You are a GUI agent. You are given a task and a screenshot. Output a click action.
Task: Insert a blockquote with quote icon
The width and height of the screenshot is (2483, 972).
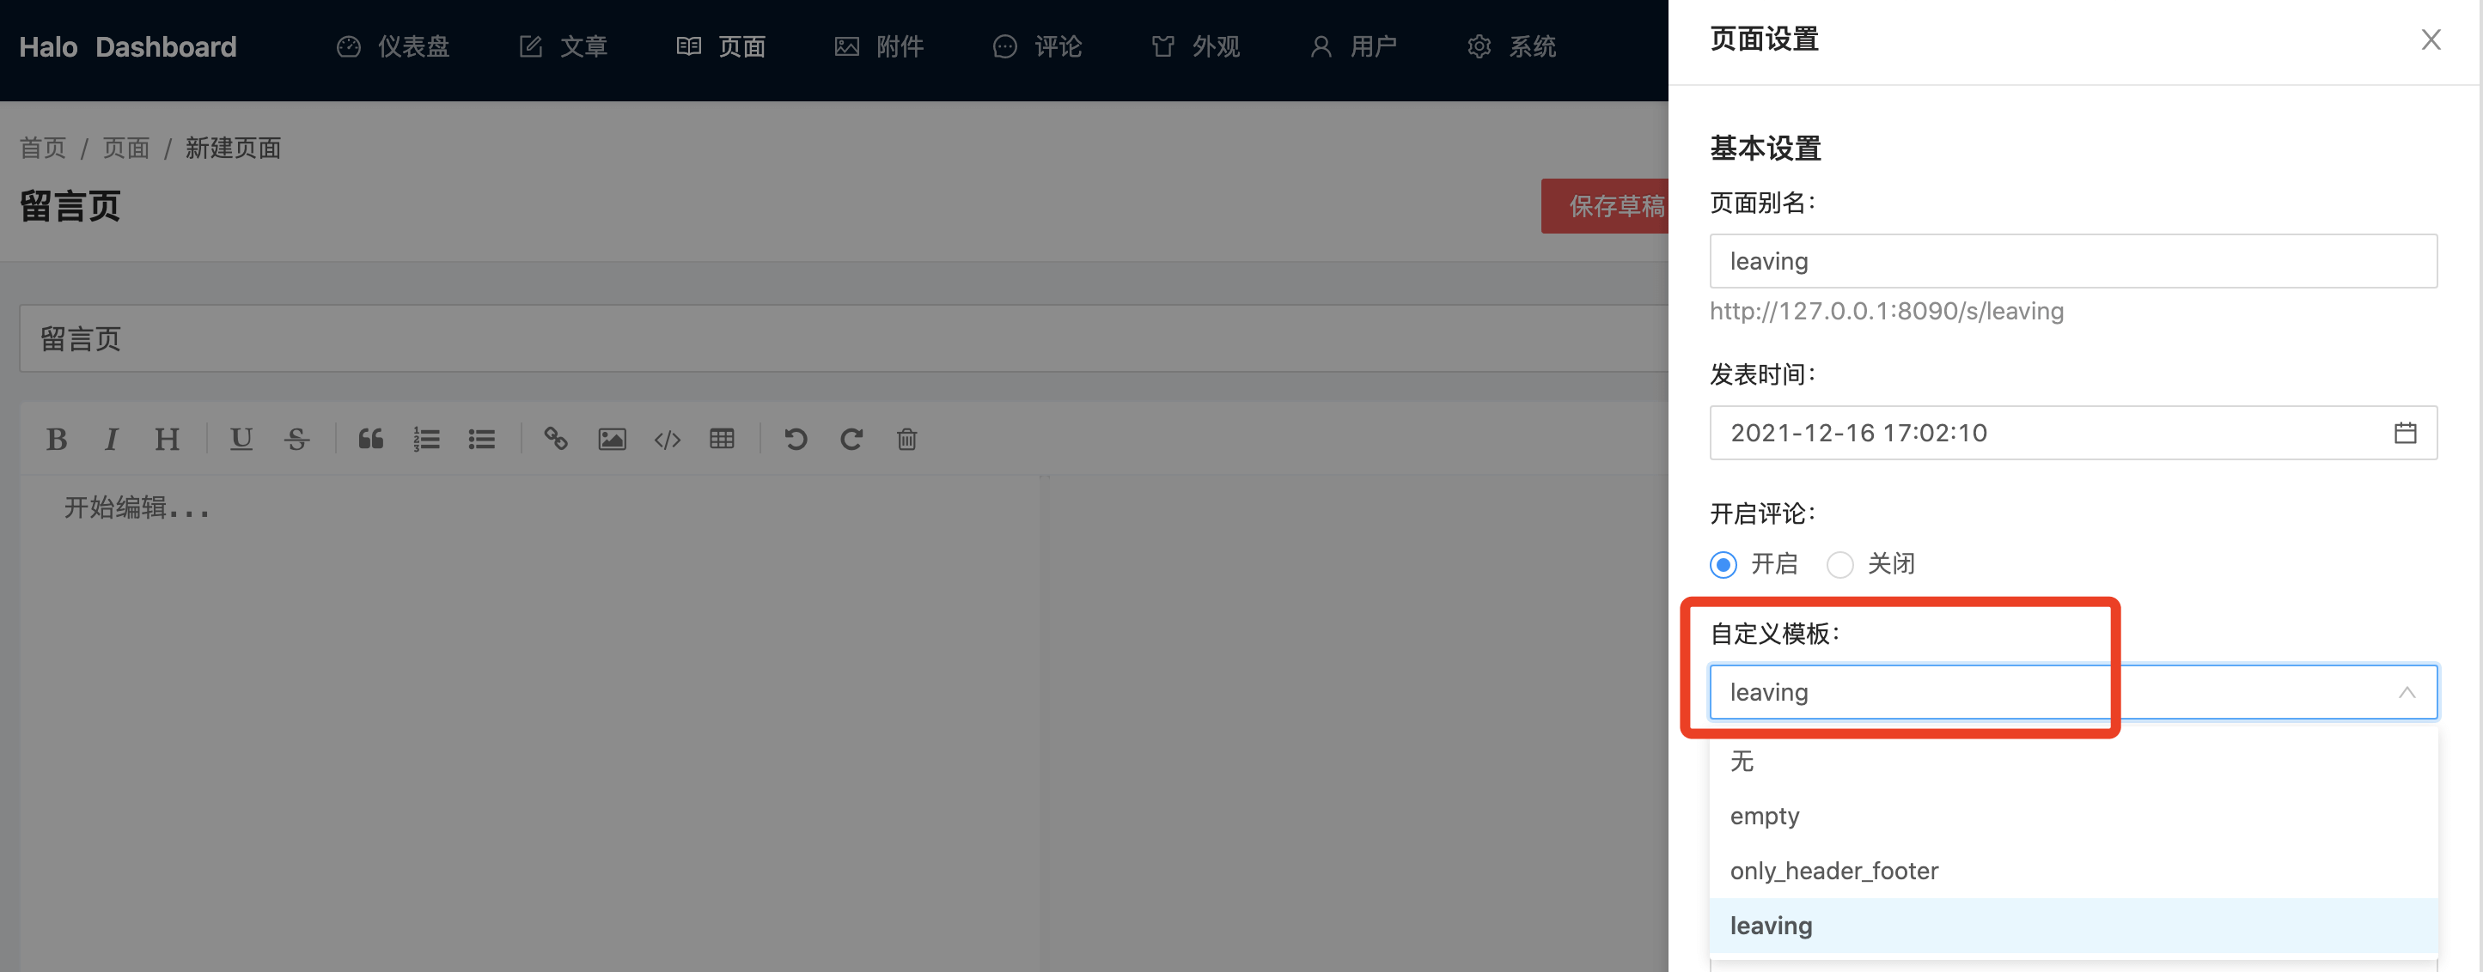[x=371, y=440]
